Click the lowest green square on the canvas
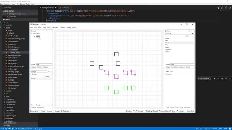The image size is (232, 130). click(116, 92)
